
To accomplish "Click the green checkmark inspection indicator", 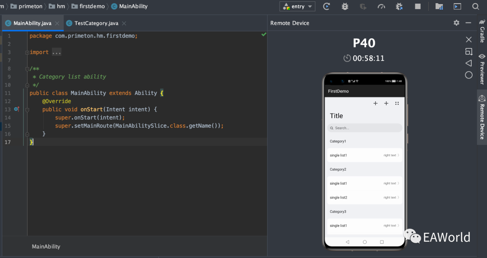I will 264,34.
